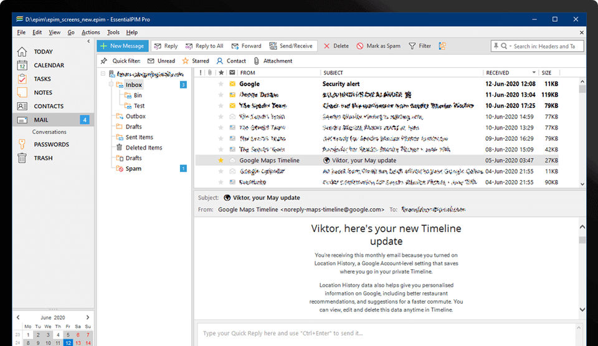The width and height of the screenshot is (598, 346).
Task: Unstar the Google Maps Timeline email
Action: pyautogui.click(x=221, y=160)
